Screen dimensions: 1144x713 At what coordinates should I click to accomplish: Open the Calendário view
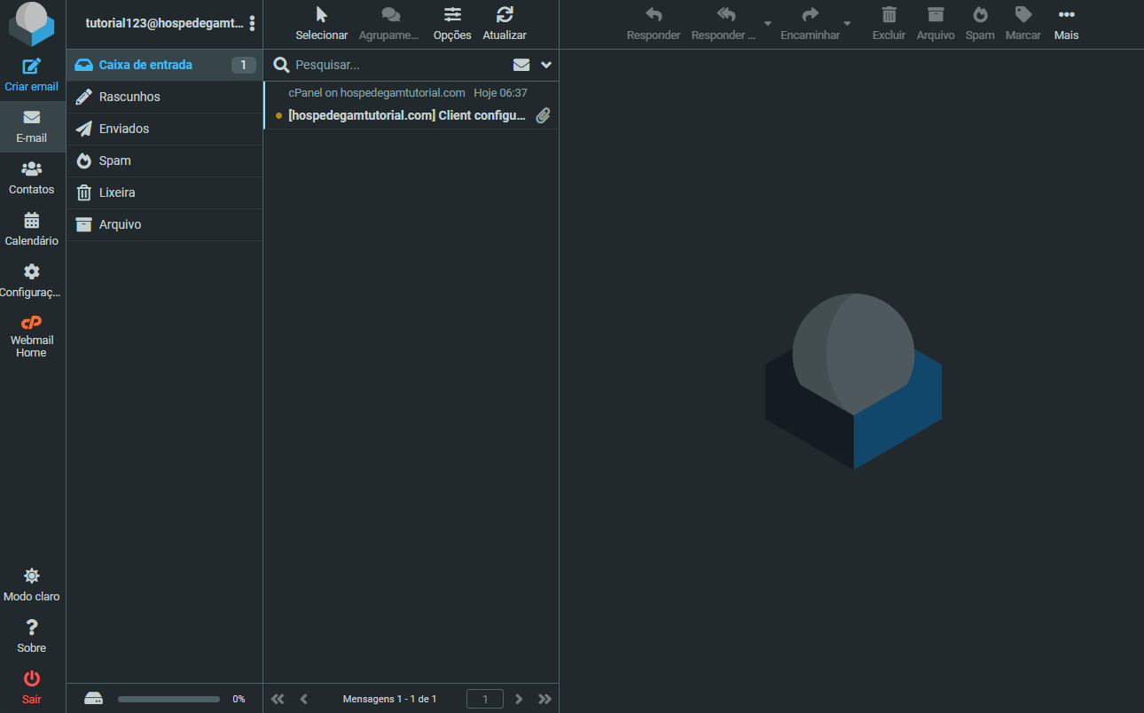(32, 229)
